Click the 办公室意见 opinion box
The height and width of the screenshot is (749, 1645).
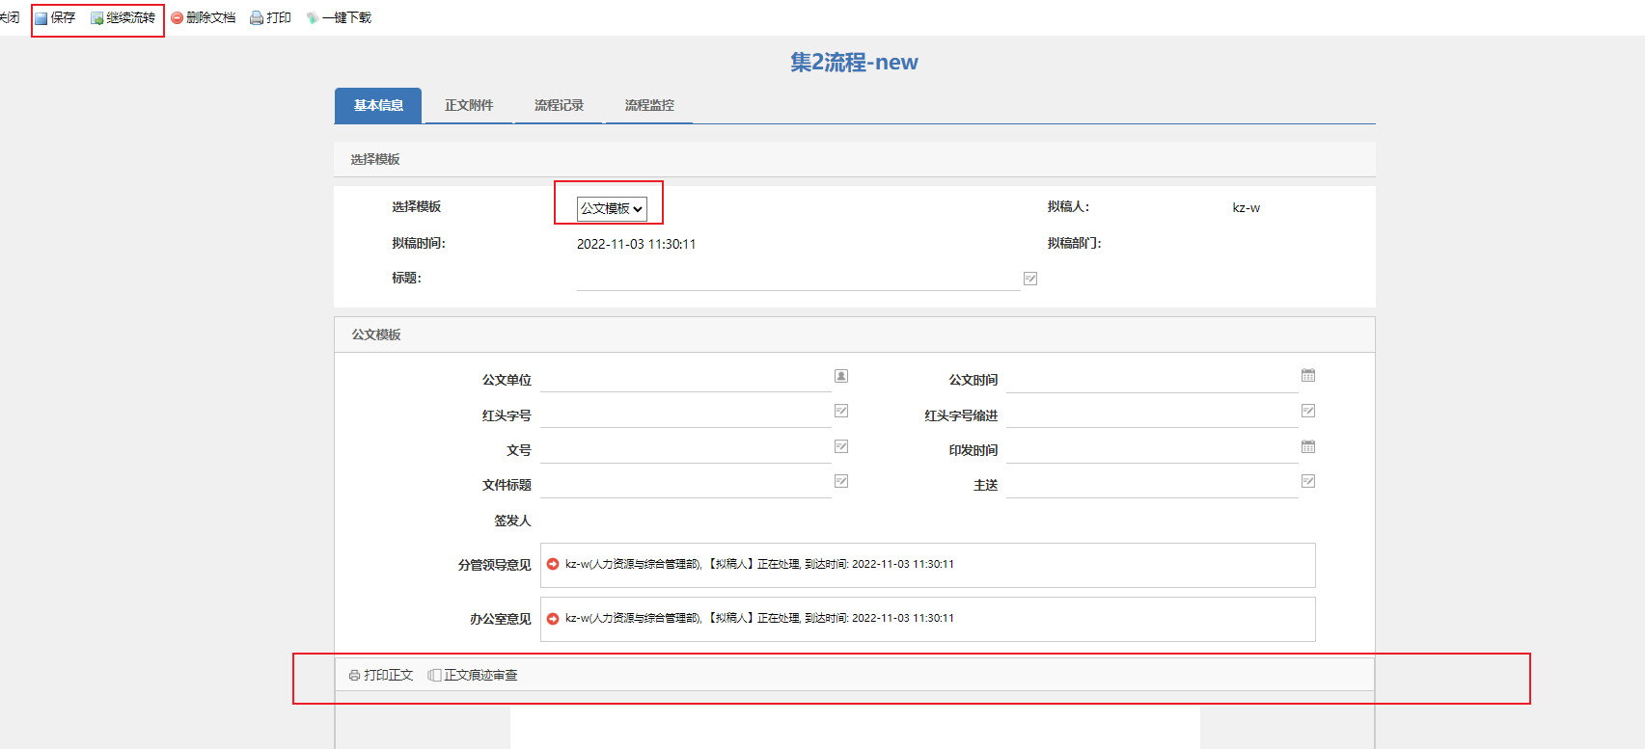(928, 619)
